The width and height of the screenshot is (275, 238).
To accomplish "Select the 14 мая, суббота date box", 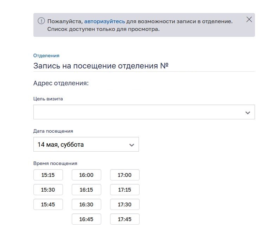I will (x=86, y=144).
